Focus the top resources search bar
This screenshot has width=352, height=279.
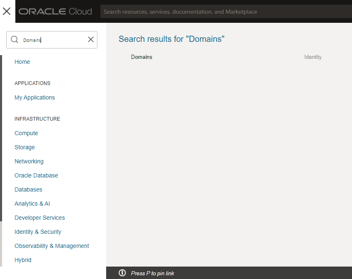[x=224, y=12]
